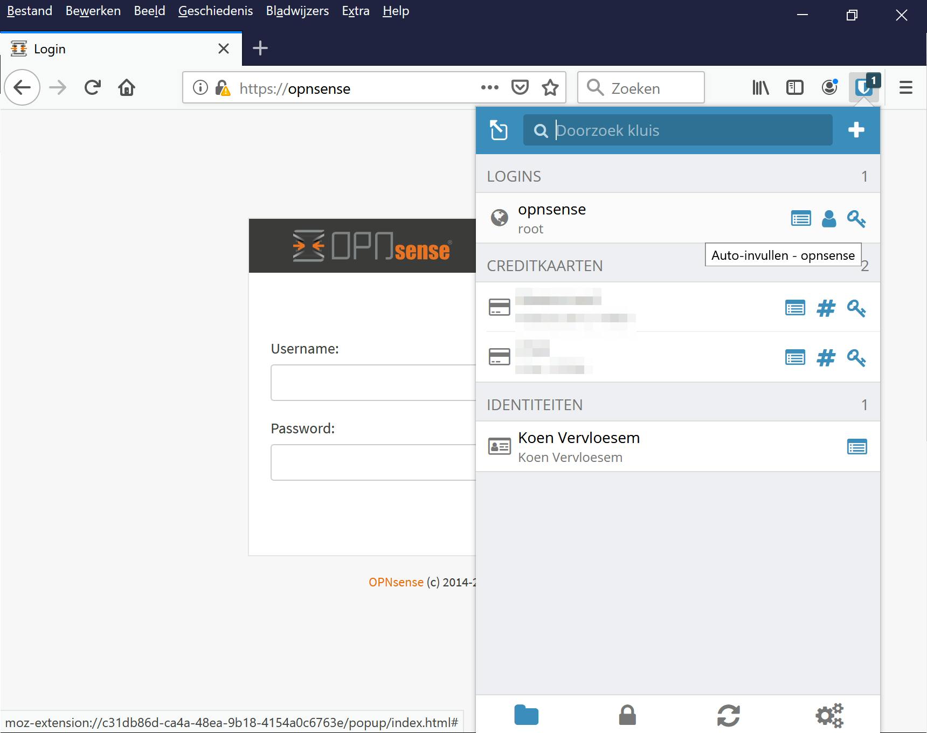Save page to Pocket
Viewport: 927px width, 733px height.
pos(520,87)
